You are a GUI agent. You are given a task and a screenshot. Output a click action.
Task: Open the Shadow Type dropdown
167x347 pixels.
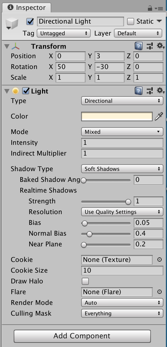(122, 169)
